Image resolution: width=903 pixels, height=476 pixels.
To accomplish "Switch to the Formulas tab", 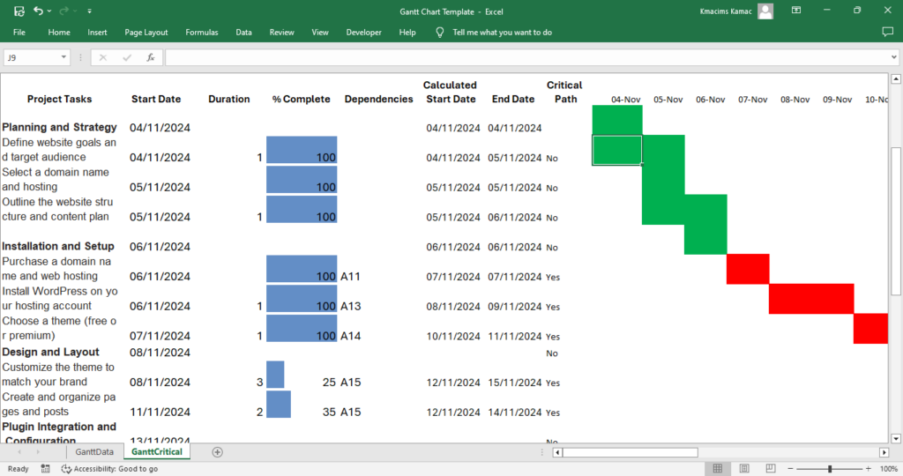I will (202, 33).
